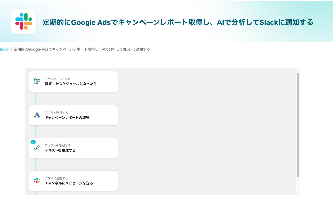Click the AI badge on the text step

point(33,142)
